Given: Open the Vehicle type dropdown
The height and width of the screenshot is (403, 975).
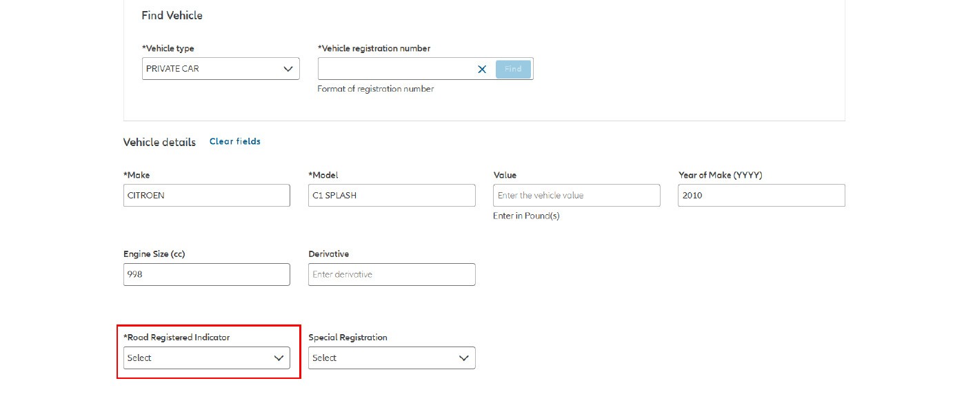Looking at the screenshot, I should pyautogui.click(x=221, y=69).
